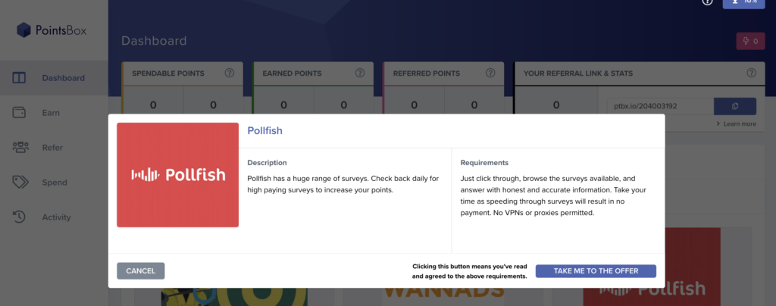Click the Referred Points help icon
This screenshot has width=776, height=306.
click(490, 73)
